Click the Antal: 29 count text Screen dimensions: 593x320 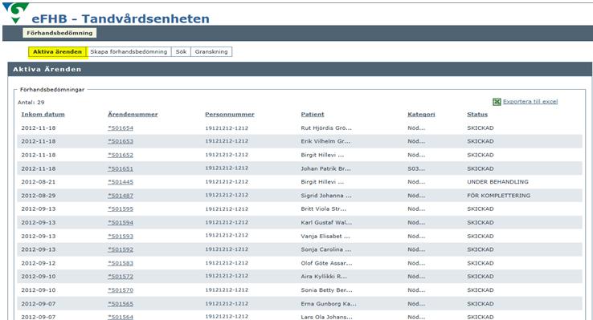click(31, 103)
